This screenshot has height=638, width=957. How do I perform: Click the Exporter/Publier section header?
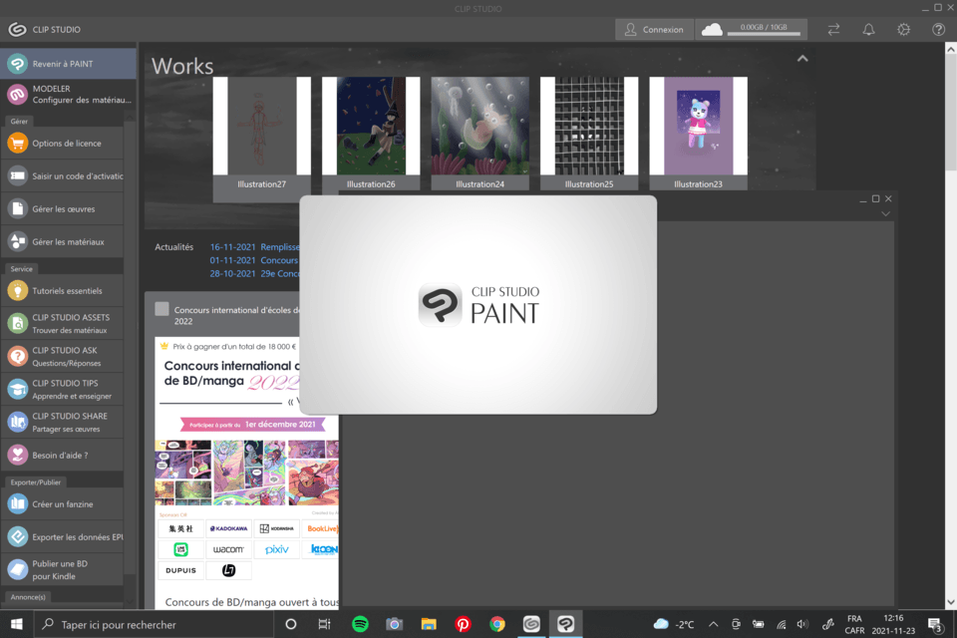pyautogui.click(x=36, y=481)
